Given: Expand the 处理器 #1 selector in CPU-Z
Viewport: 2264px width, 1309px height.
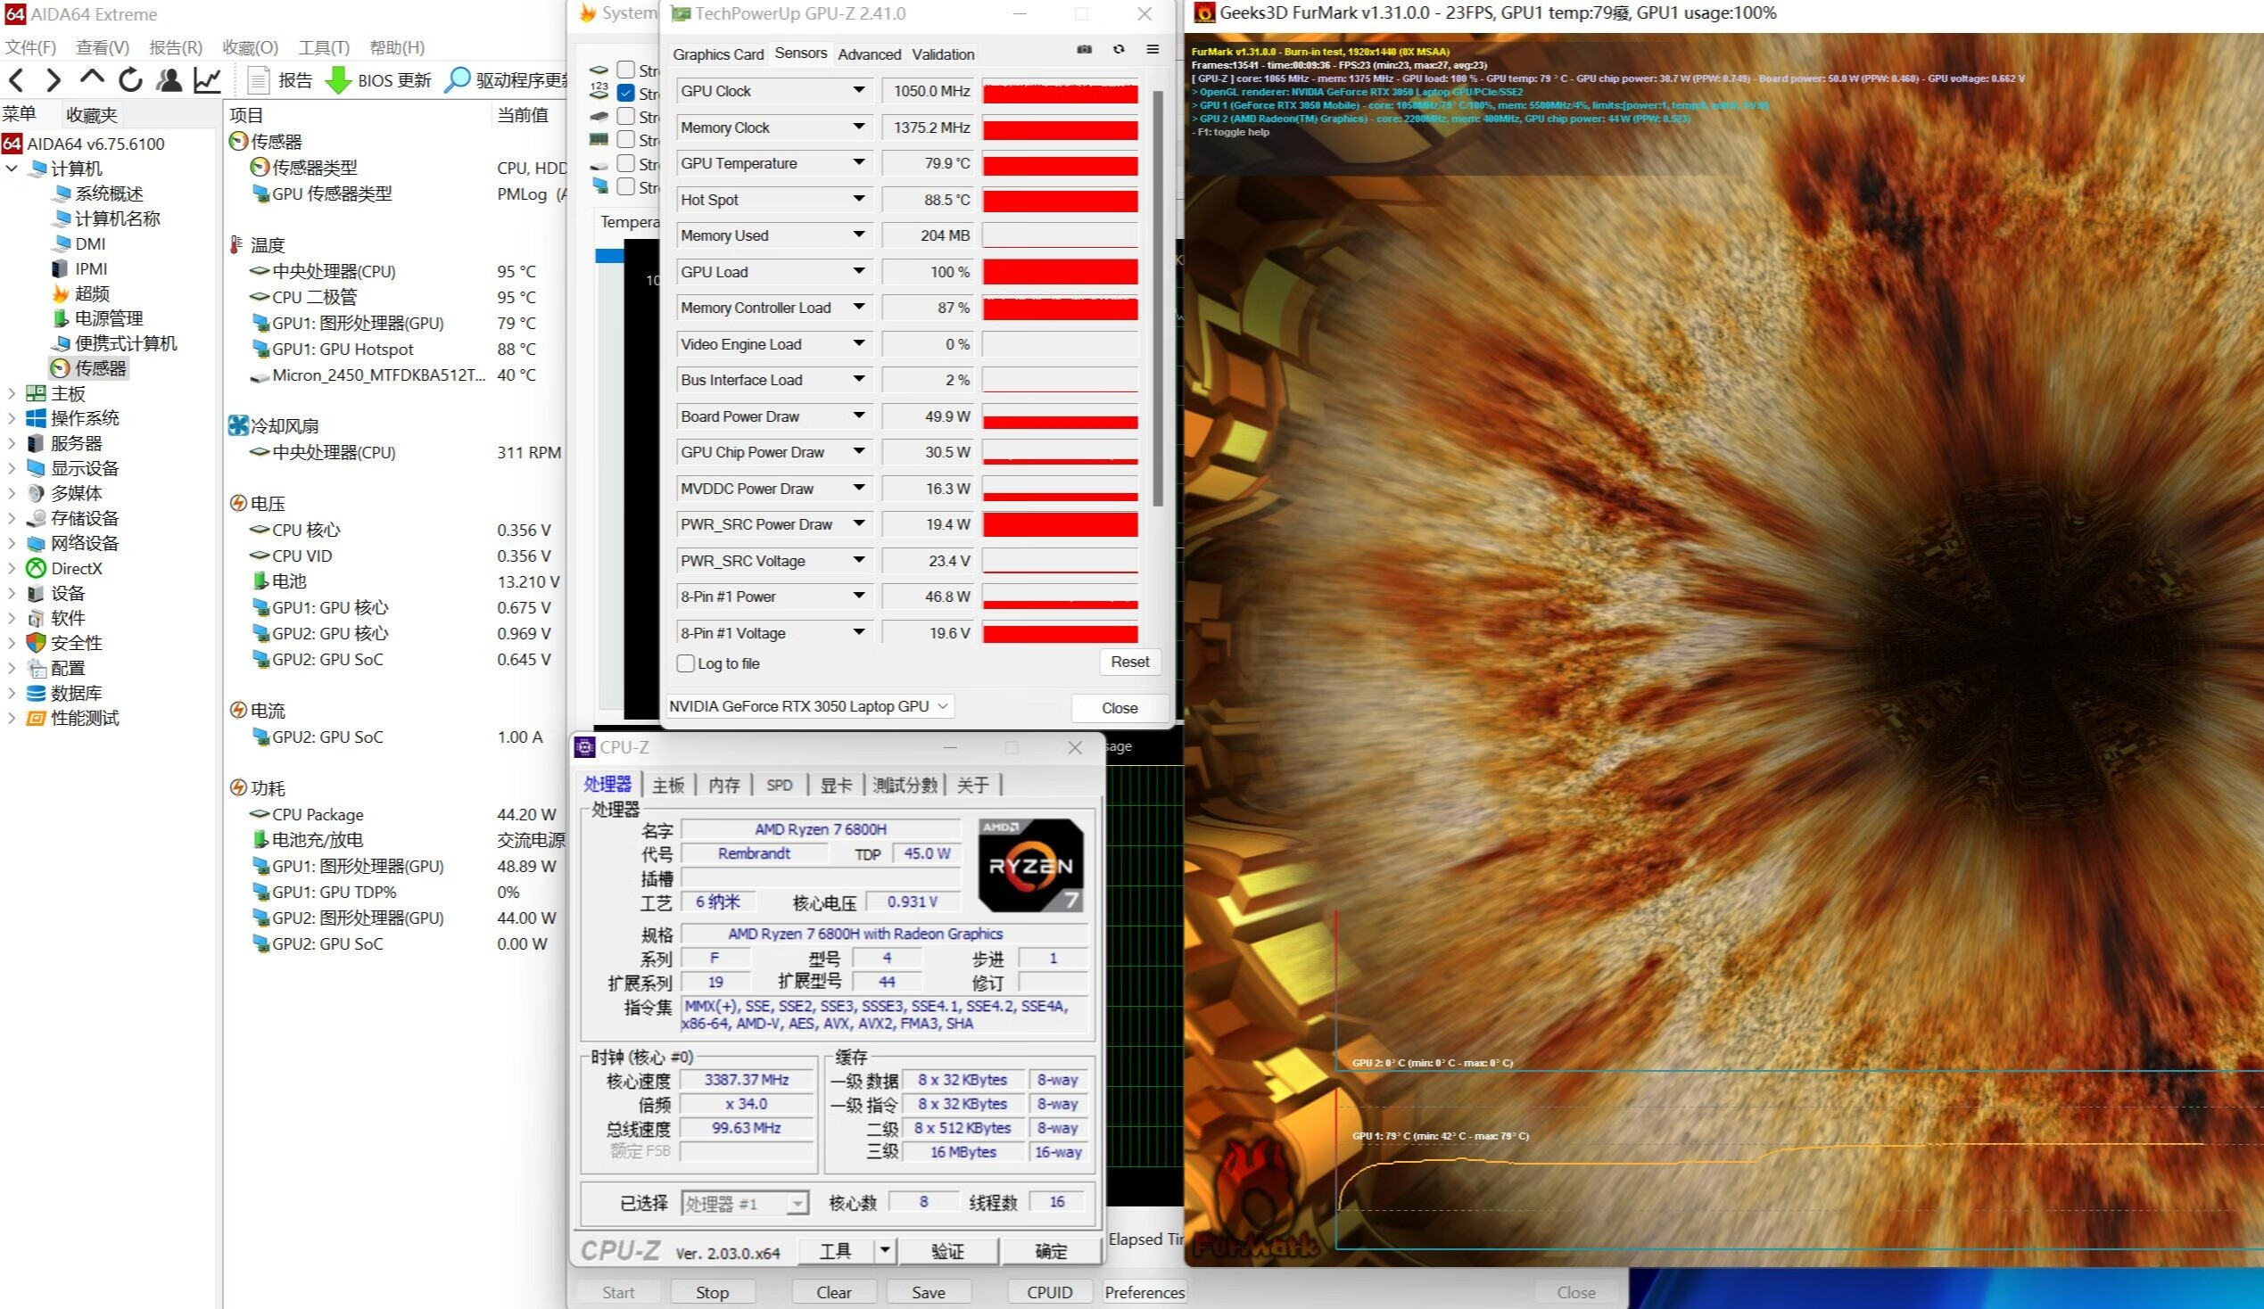Looking at the screenshot, I should coord(797,1203).
